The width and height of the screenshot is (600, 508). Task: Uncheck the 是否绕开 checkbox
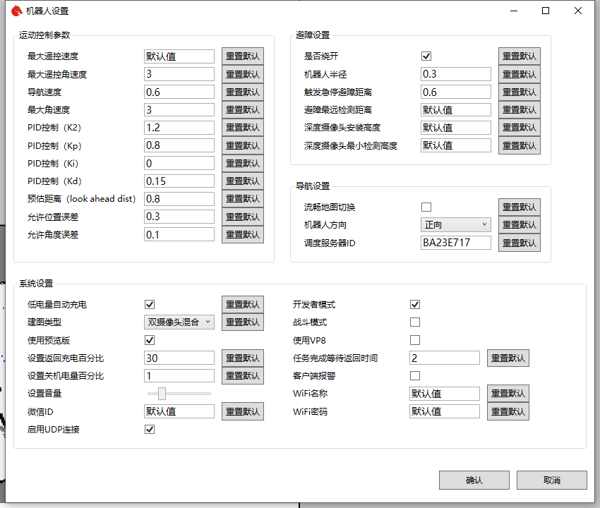click(426, 56)
